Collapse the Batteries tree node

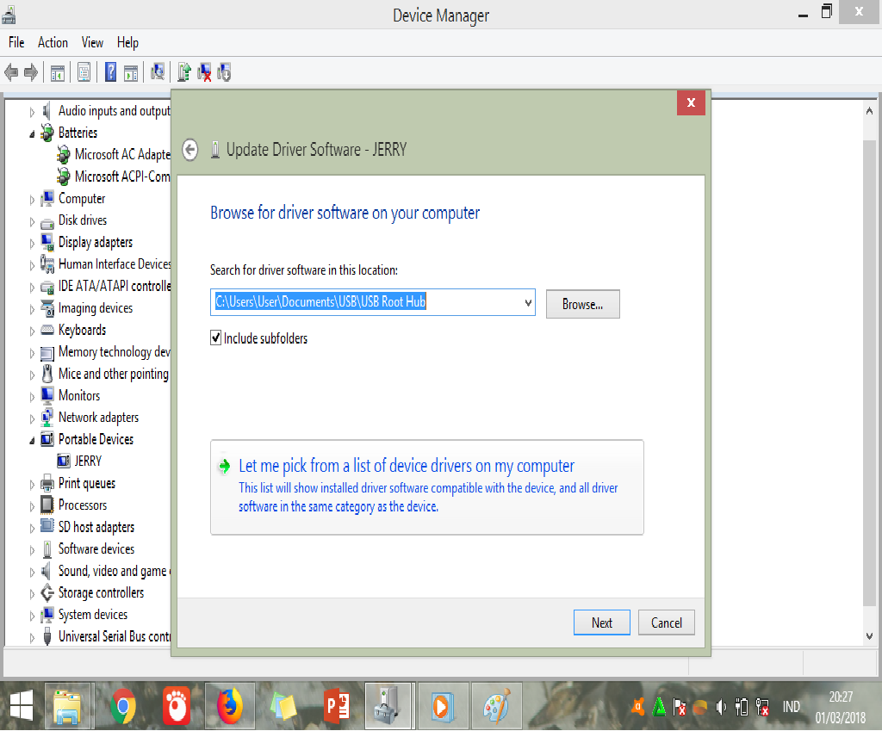[32, 133]
